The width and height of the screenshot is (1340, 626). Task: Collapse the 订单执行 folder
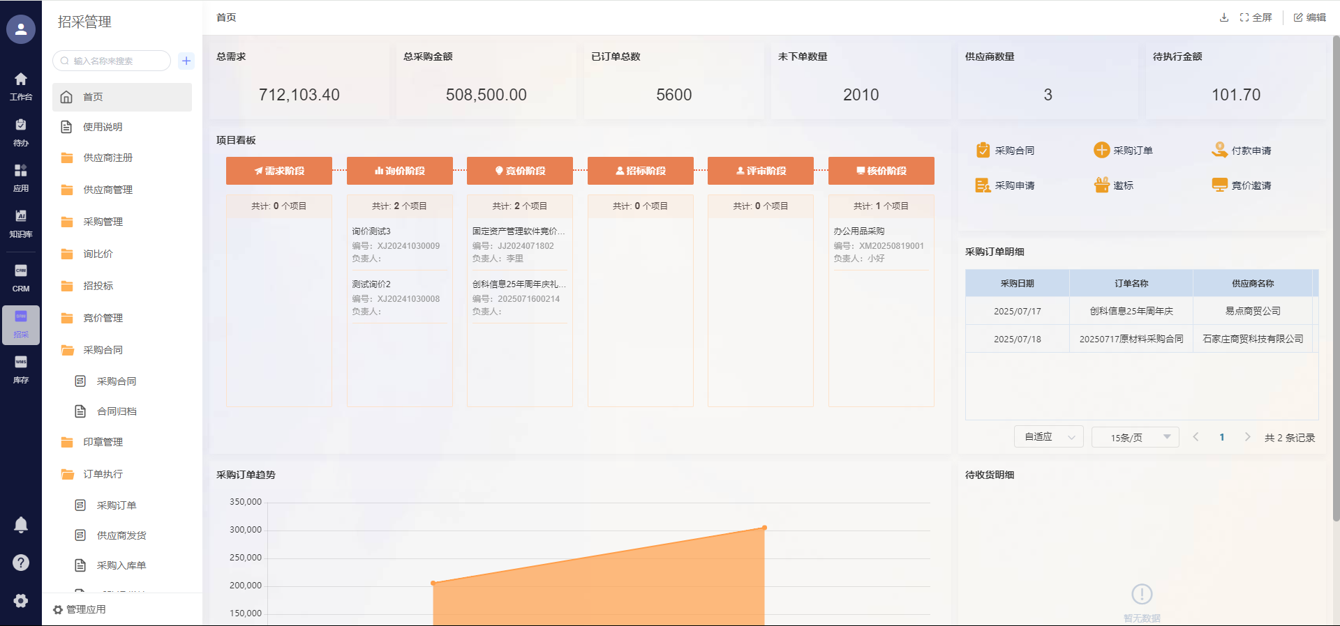pyautogui.click(x=103, y=474)
